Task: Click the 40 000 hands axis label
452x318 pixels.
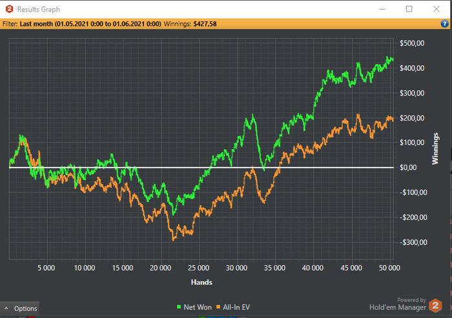Action: 313,268
